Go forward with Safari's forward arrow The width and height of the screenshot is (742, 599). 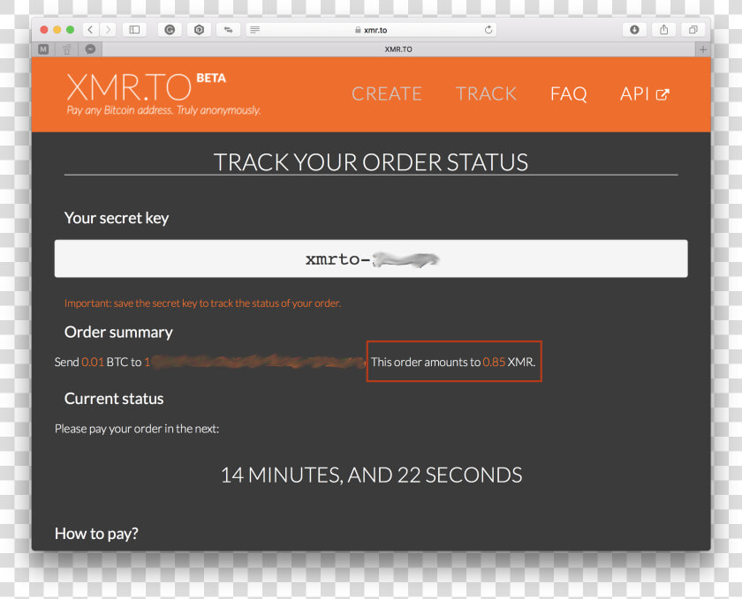tap(108, 30)
